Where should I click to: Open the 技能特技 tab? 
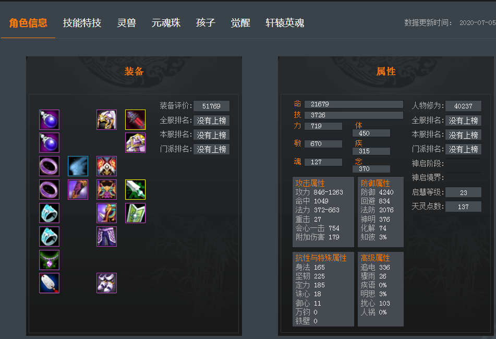coord(82,23)
